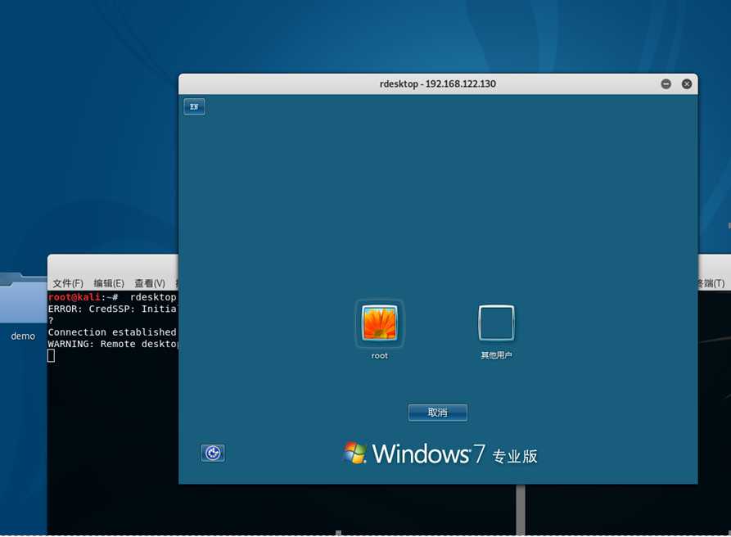
Task: Open the terminal 编辑(E) menu
Action: pos(109,283)
